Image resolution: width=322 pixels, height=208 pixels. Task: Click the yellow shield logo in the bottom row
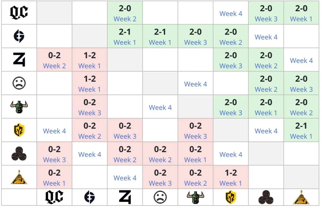pyautogui.click(x=231, y=197)
